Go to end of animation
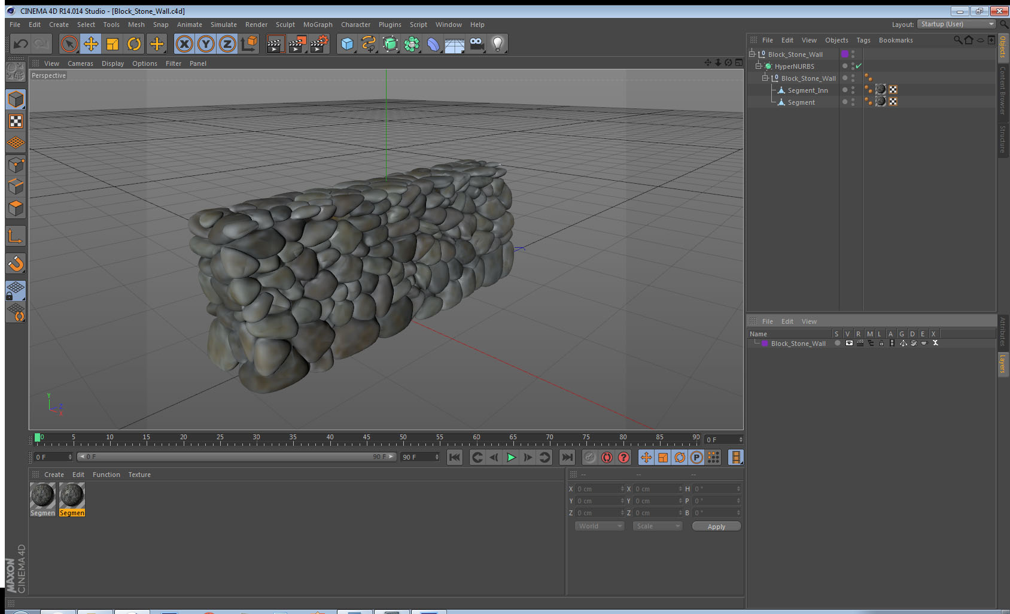 pyautogui.click(x=567, y=457)
